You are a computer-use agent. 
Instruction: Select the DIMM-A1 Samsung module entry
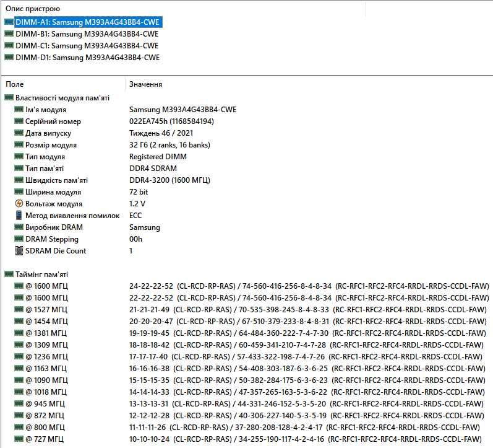pyautogui.click(x=88, y=22)
